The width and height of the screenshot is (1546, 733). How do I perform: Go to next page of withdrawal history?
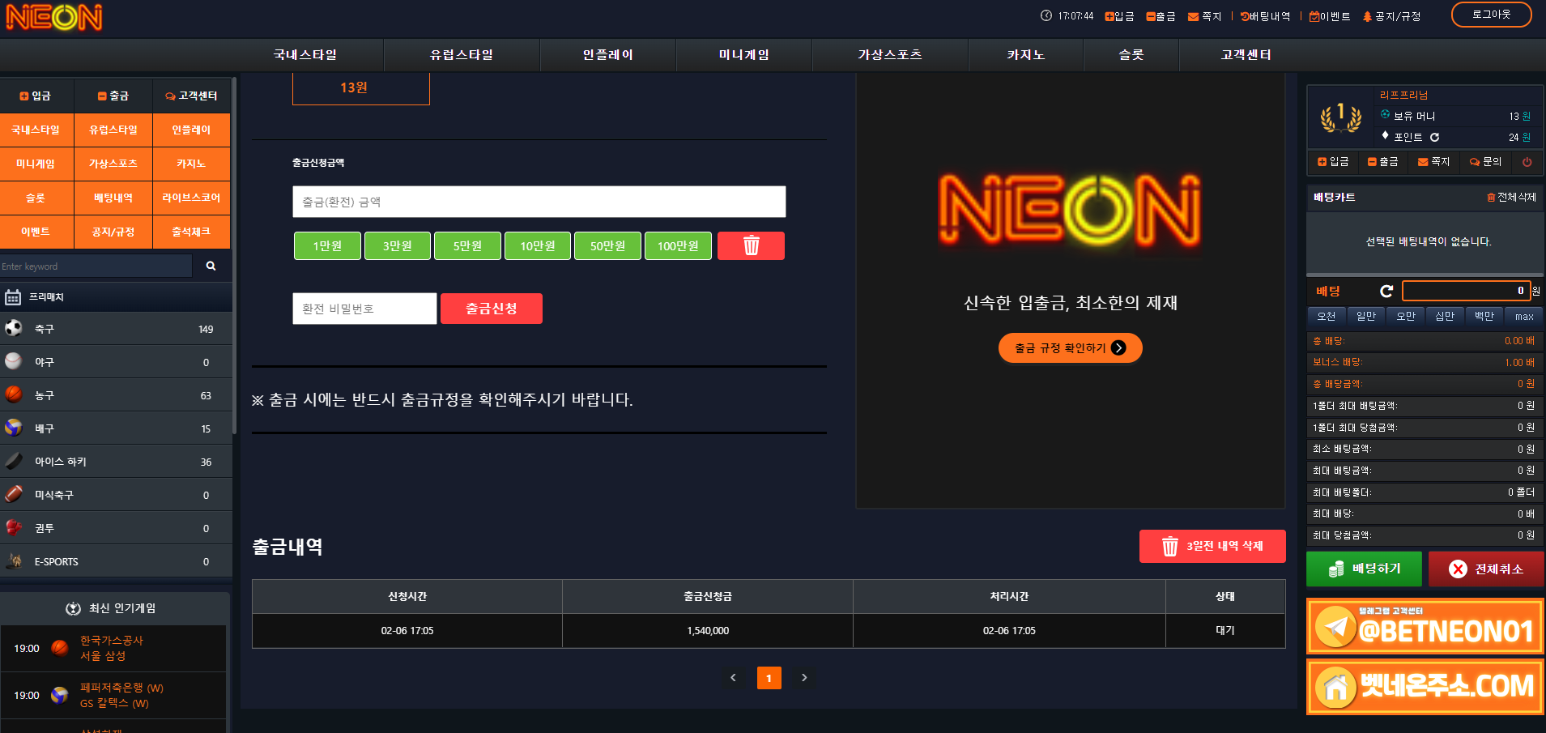point(804,678)
